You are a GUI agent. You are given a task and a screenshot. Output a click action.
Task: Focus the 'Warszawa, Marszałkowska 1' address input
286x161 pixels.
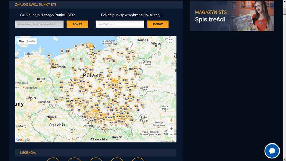pyautogui.click(x=39, y=24)
